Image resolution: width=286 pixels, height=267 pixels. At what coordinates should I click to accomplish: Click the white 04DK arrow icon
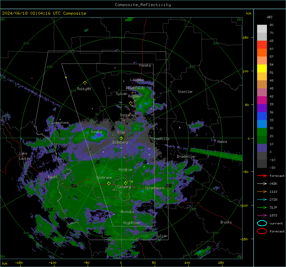[x=262, y=184]
